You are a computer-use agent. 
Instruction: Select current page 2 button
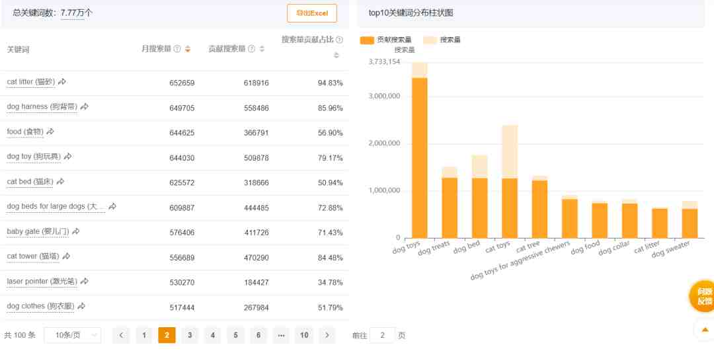point(167,335)
